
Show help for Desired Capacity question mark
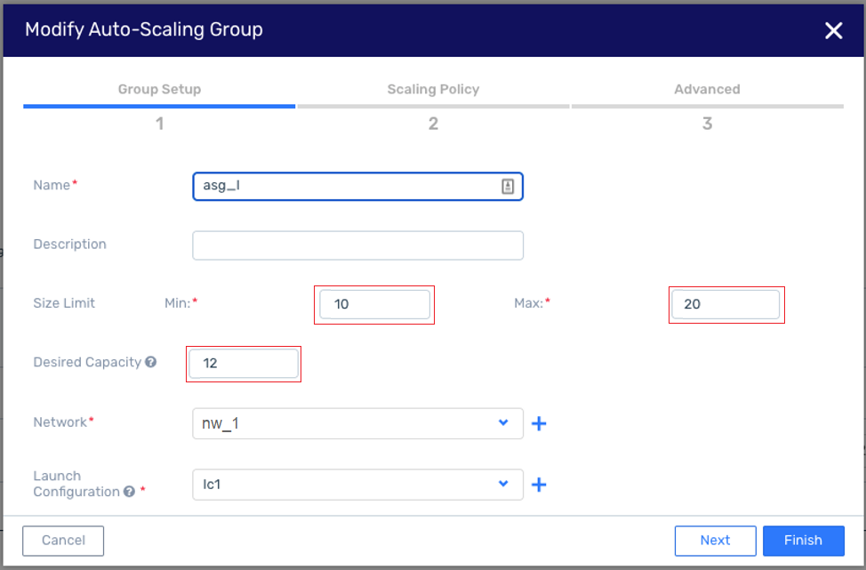151,362
